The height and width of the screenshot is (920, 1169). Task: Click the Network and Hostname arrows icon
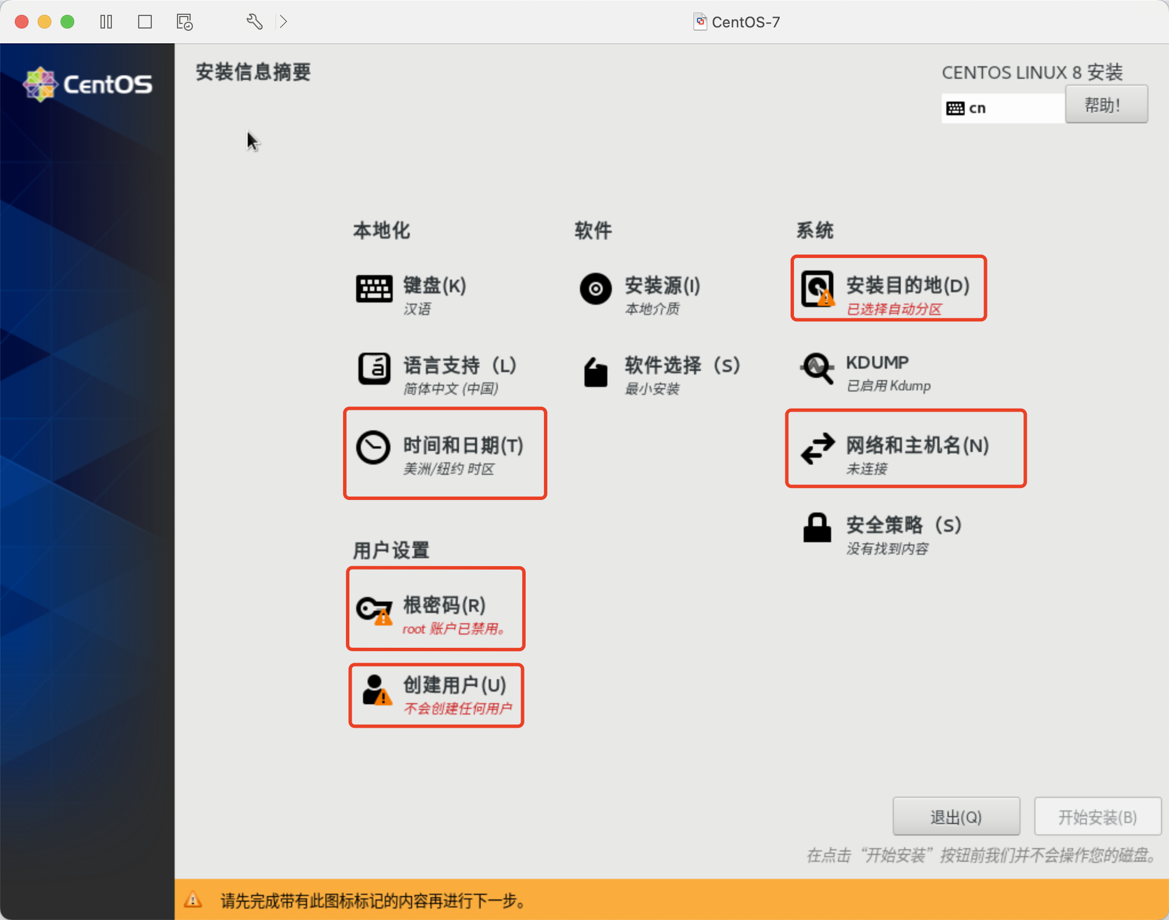click(817, 449)
